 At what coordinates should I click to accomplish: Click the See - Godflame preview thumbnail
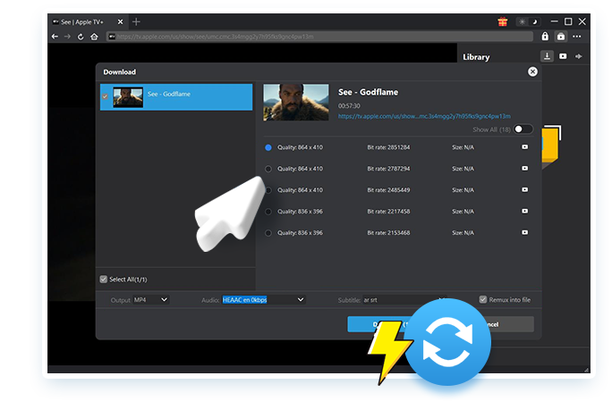point(296,103)
